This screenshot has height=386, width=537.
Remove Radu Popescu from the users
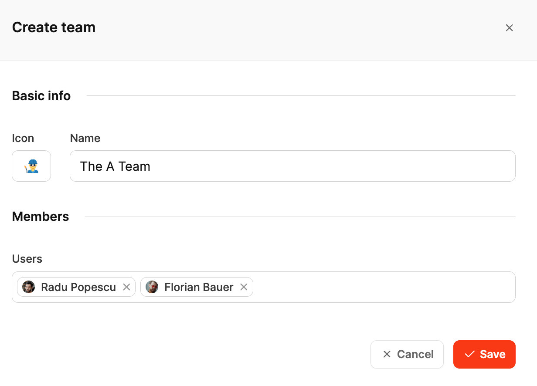pos(126,287)
